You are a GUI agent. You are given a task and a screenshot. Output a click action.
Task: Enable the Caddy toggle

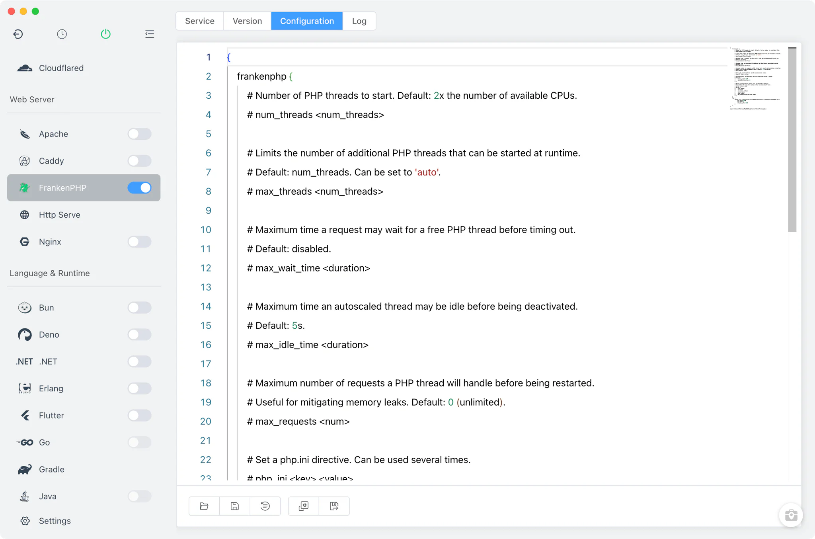139,161
